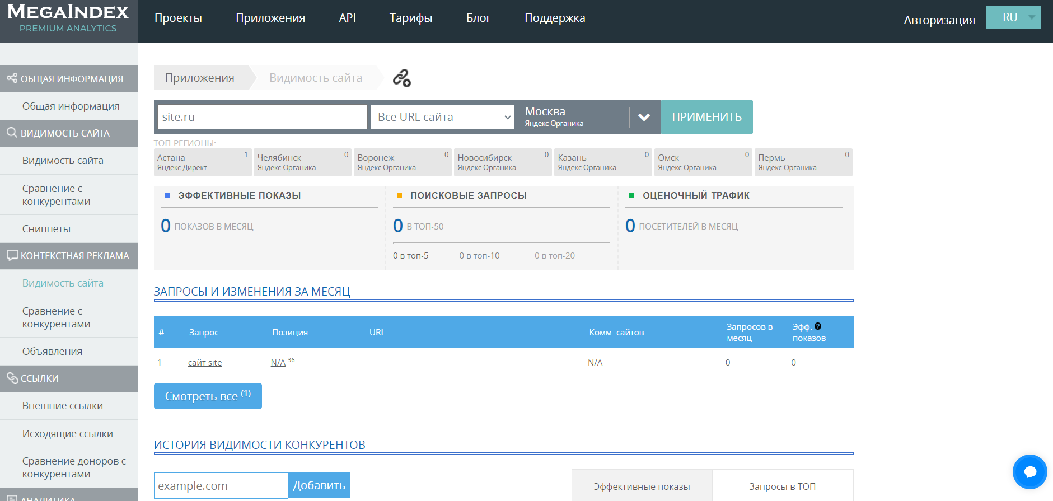Viewport: 1053px width, 501px height.
Task: Click the Эфф. показов column header
Action: pos(809,333)
